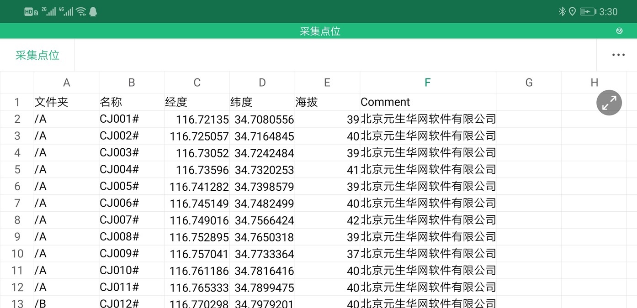637x308 pixels.
Task: Open the three-dot more options menu
Action: 618,55
